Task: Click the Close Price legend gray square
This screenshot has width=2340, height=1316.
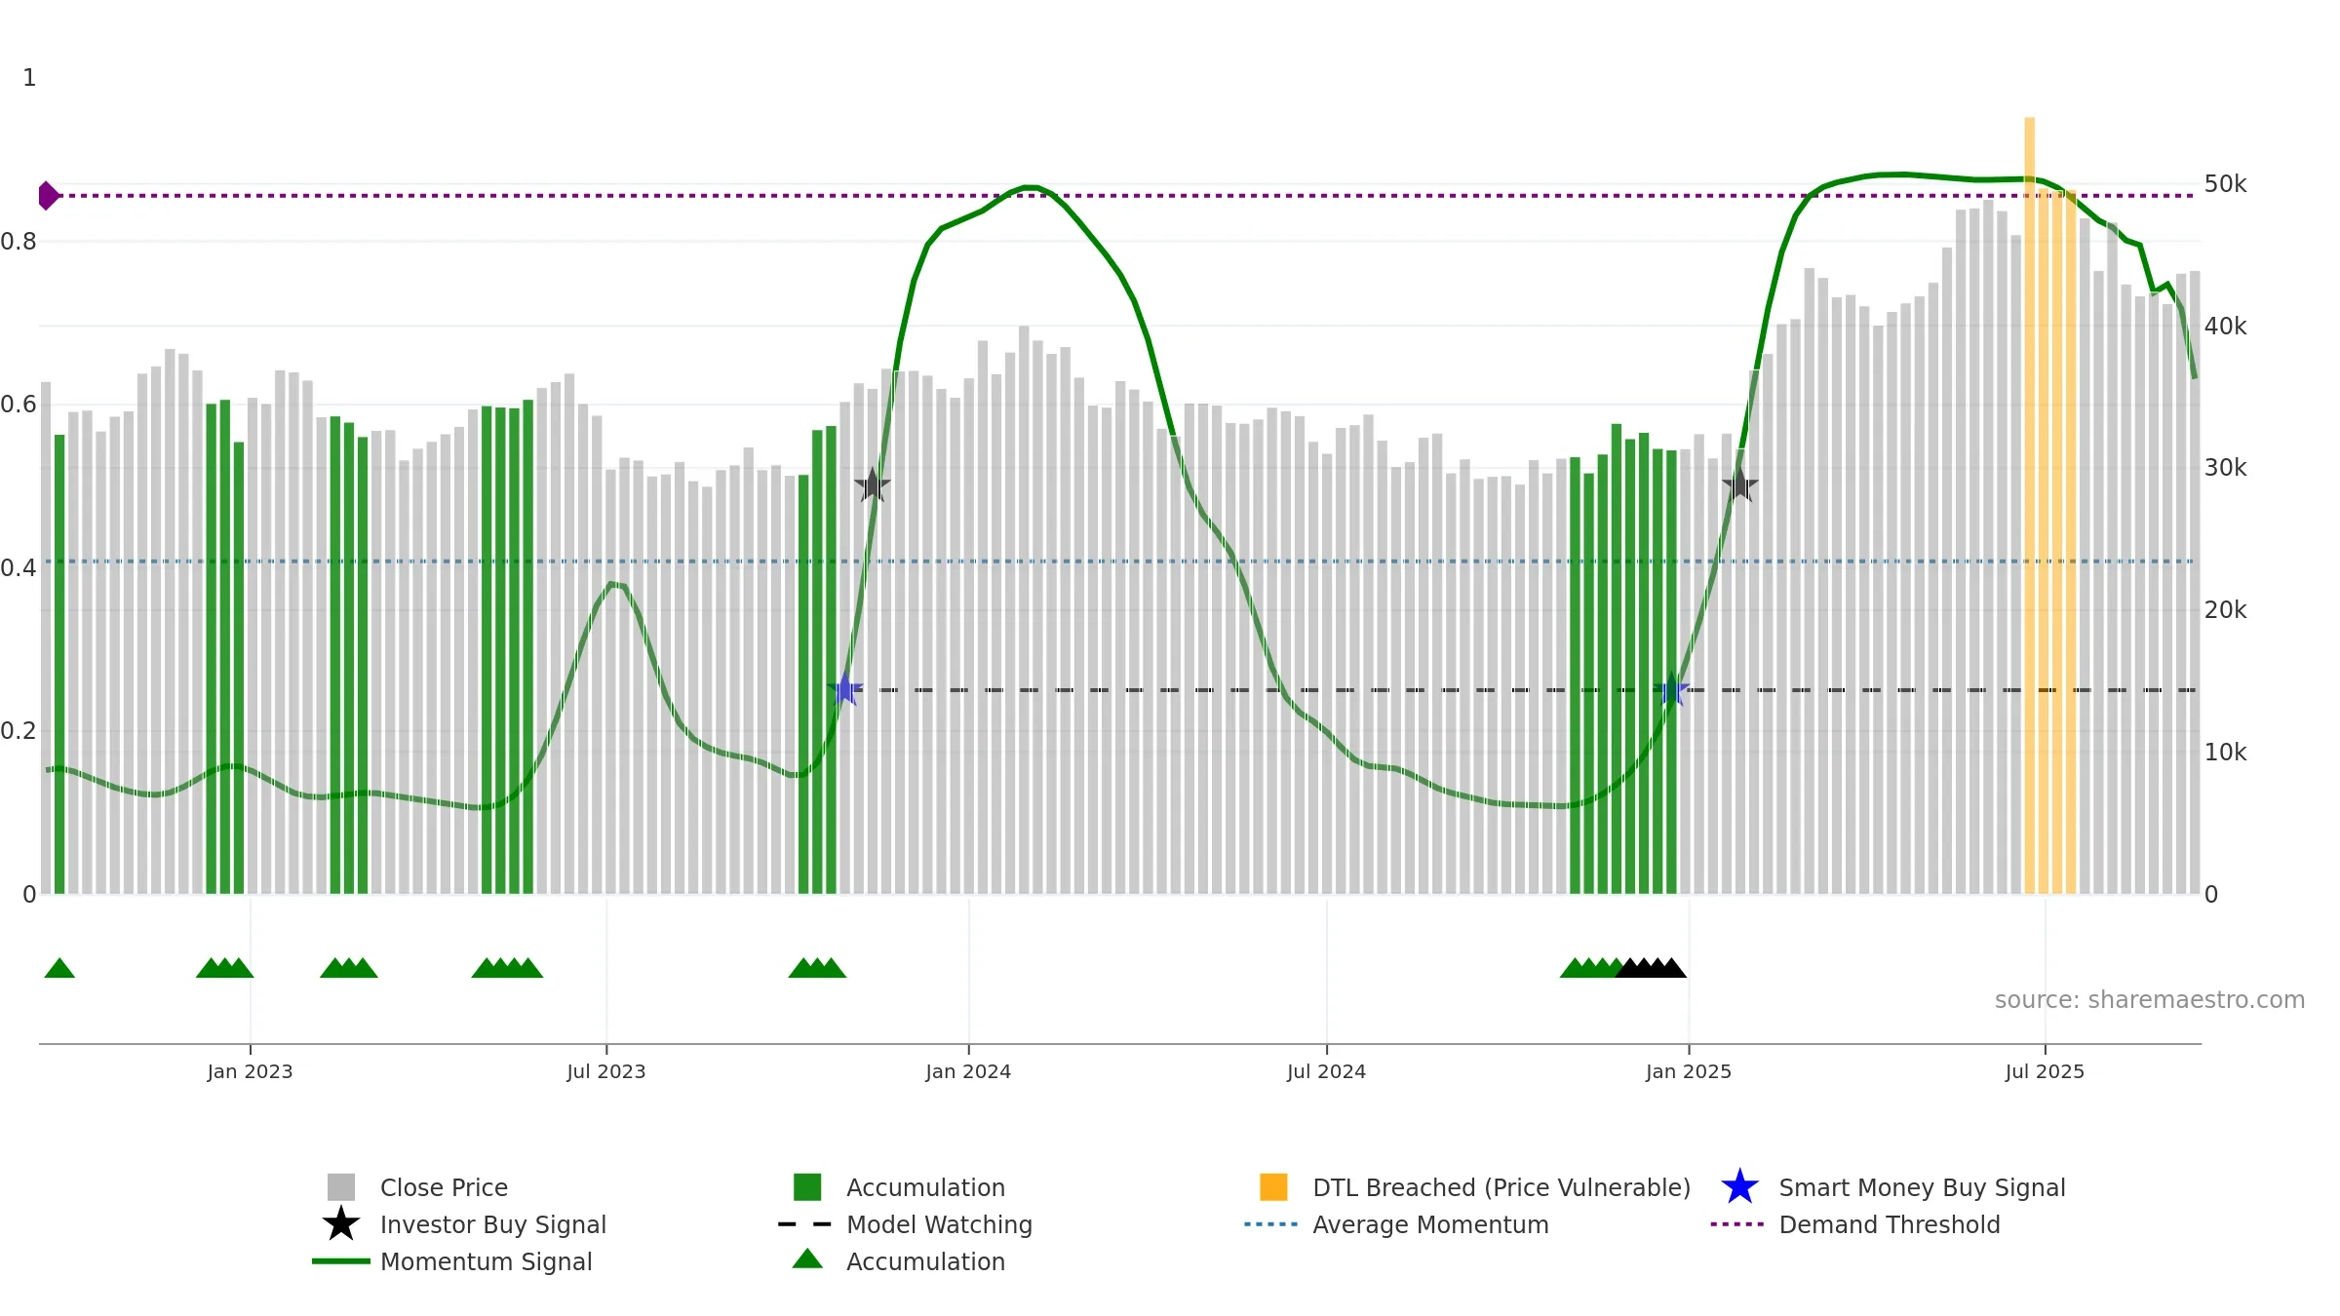Action: coord(341,1186)
